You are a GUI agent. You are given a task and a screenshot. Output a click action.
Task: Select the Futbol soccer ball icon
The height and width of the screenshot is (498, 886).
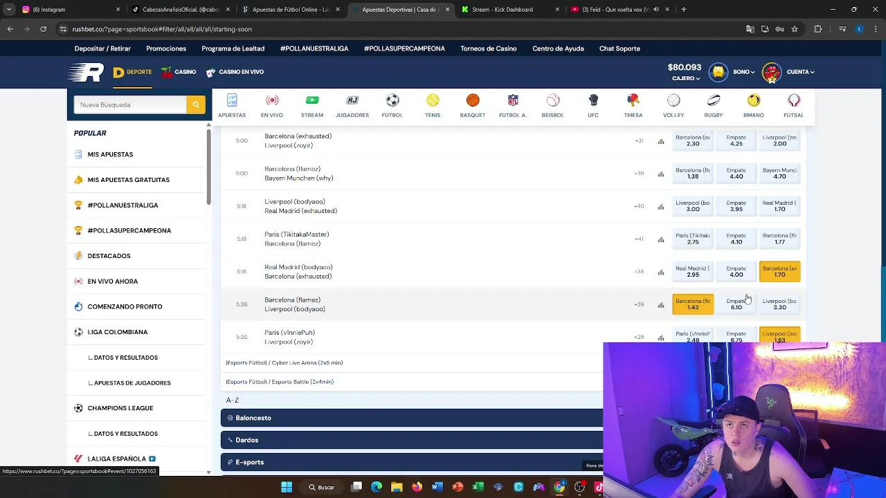tap(392, 100)
